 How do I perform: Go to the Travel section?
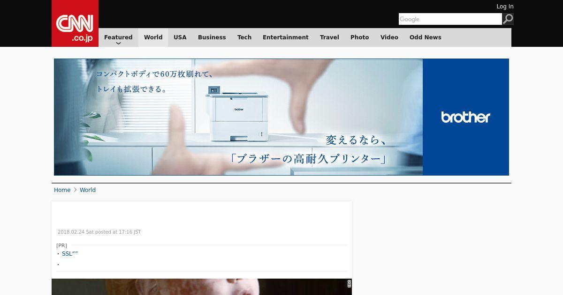(x=329, y=37)
